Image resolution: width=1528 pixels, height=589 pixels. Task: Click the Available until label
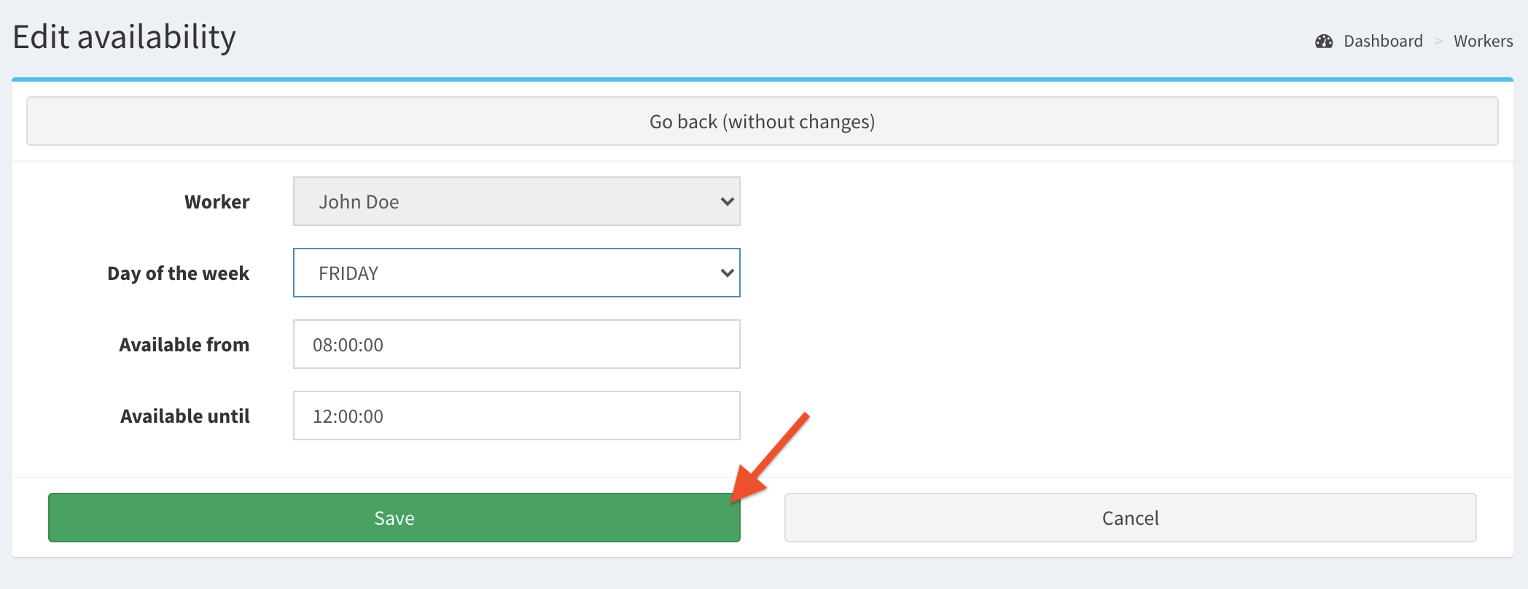click(184, 416)
